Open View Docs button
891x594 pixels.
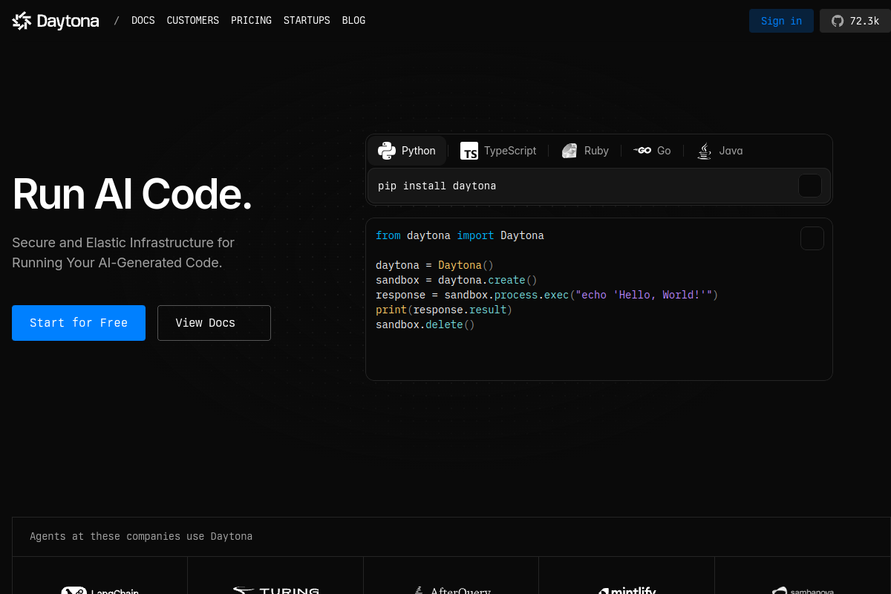pyautogui.click(x=214, y=323)
